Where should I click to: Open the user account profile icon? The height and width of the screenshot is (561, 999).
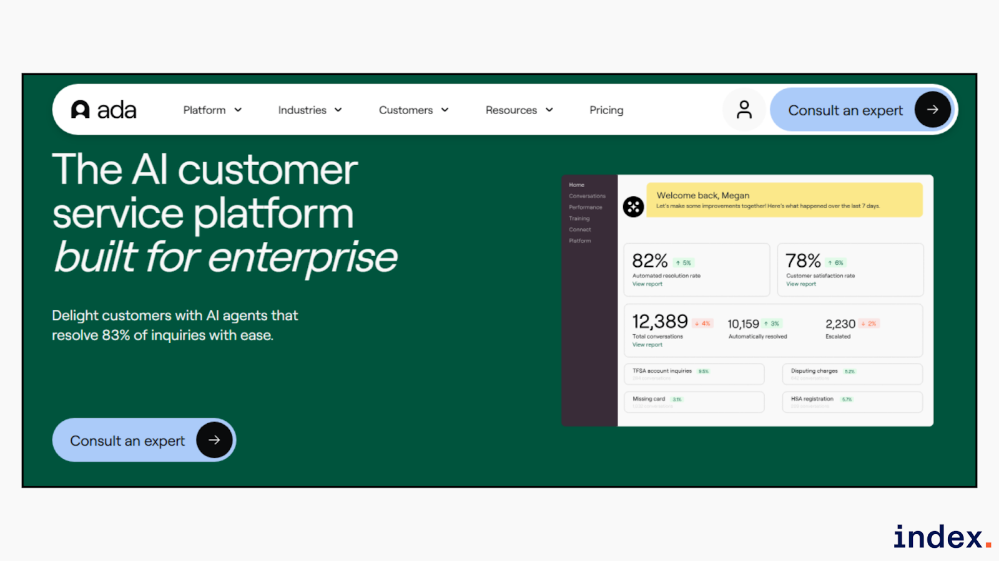[744, 110]
